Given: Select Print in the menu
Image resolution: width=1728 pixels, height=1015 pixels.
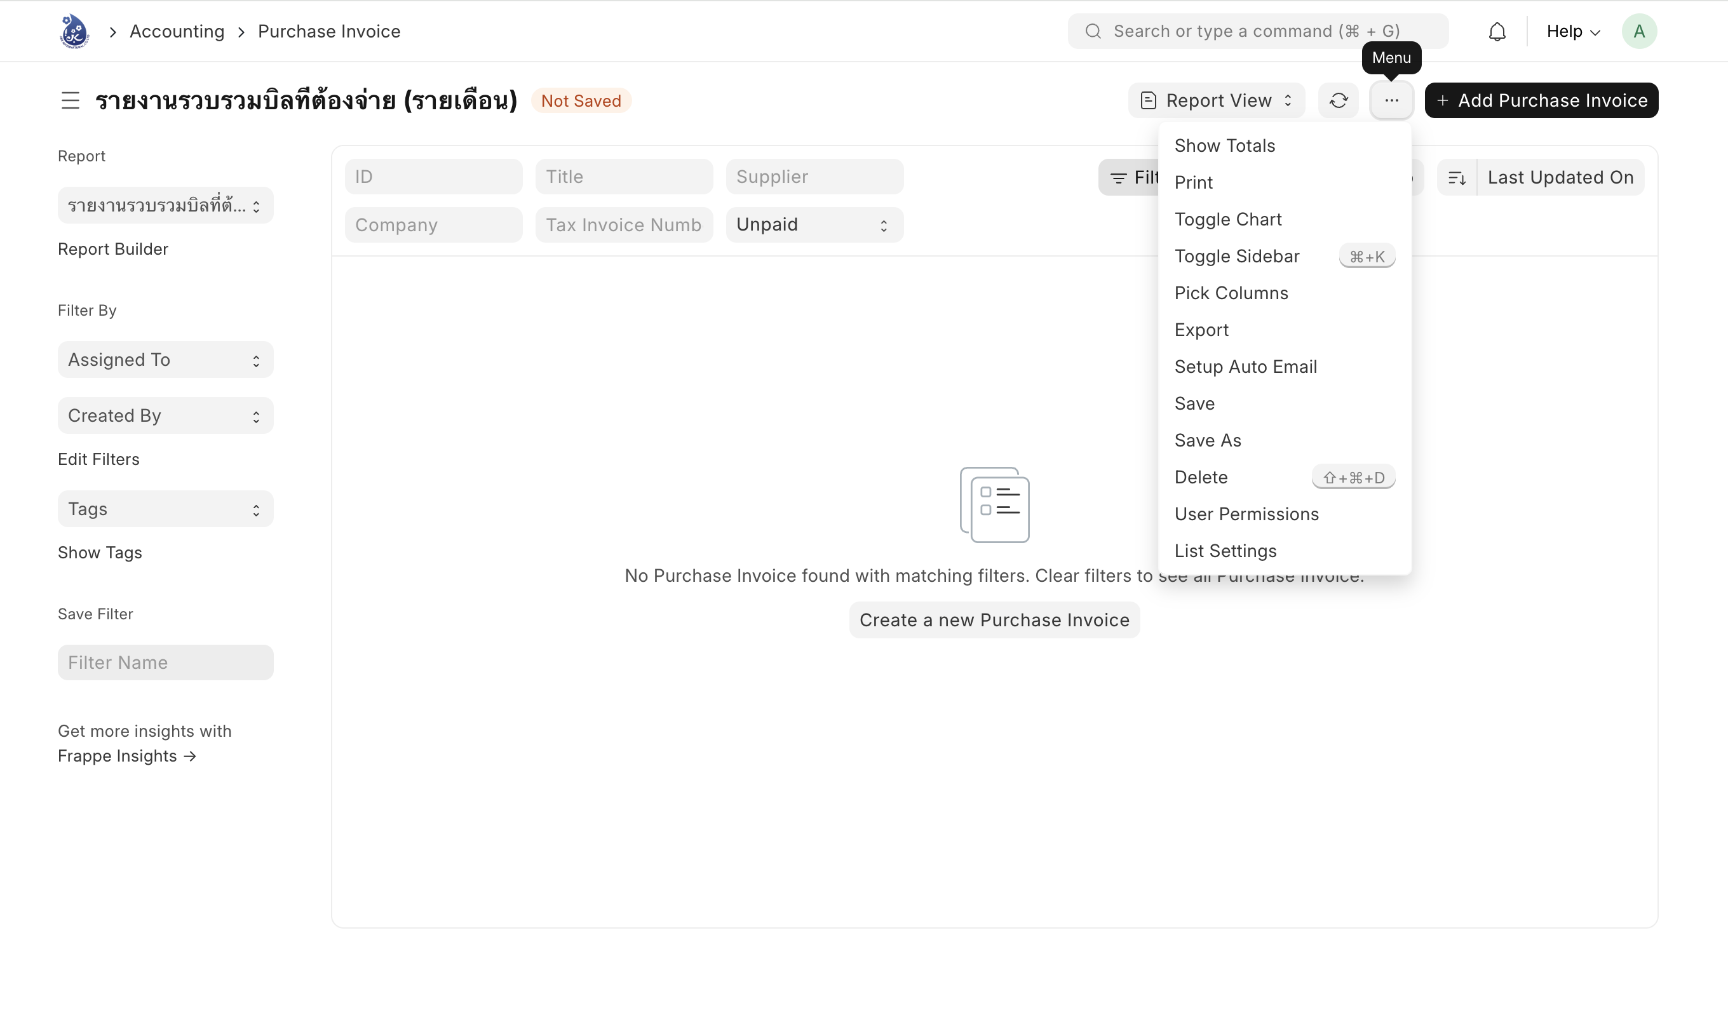Looking at the screenshot, I should coord(1285,182).
